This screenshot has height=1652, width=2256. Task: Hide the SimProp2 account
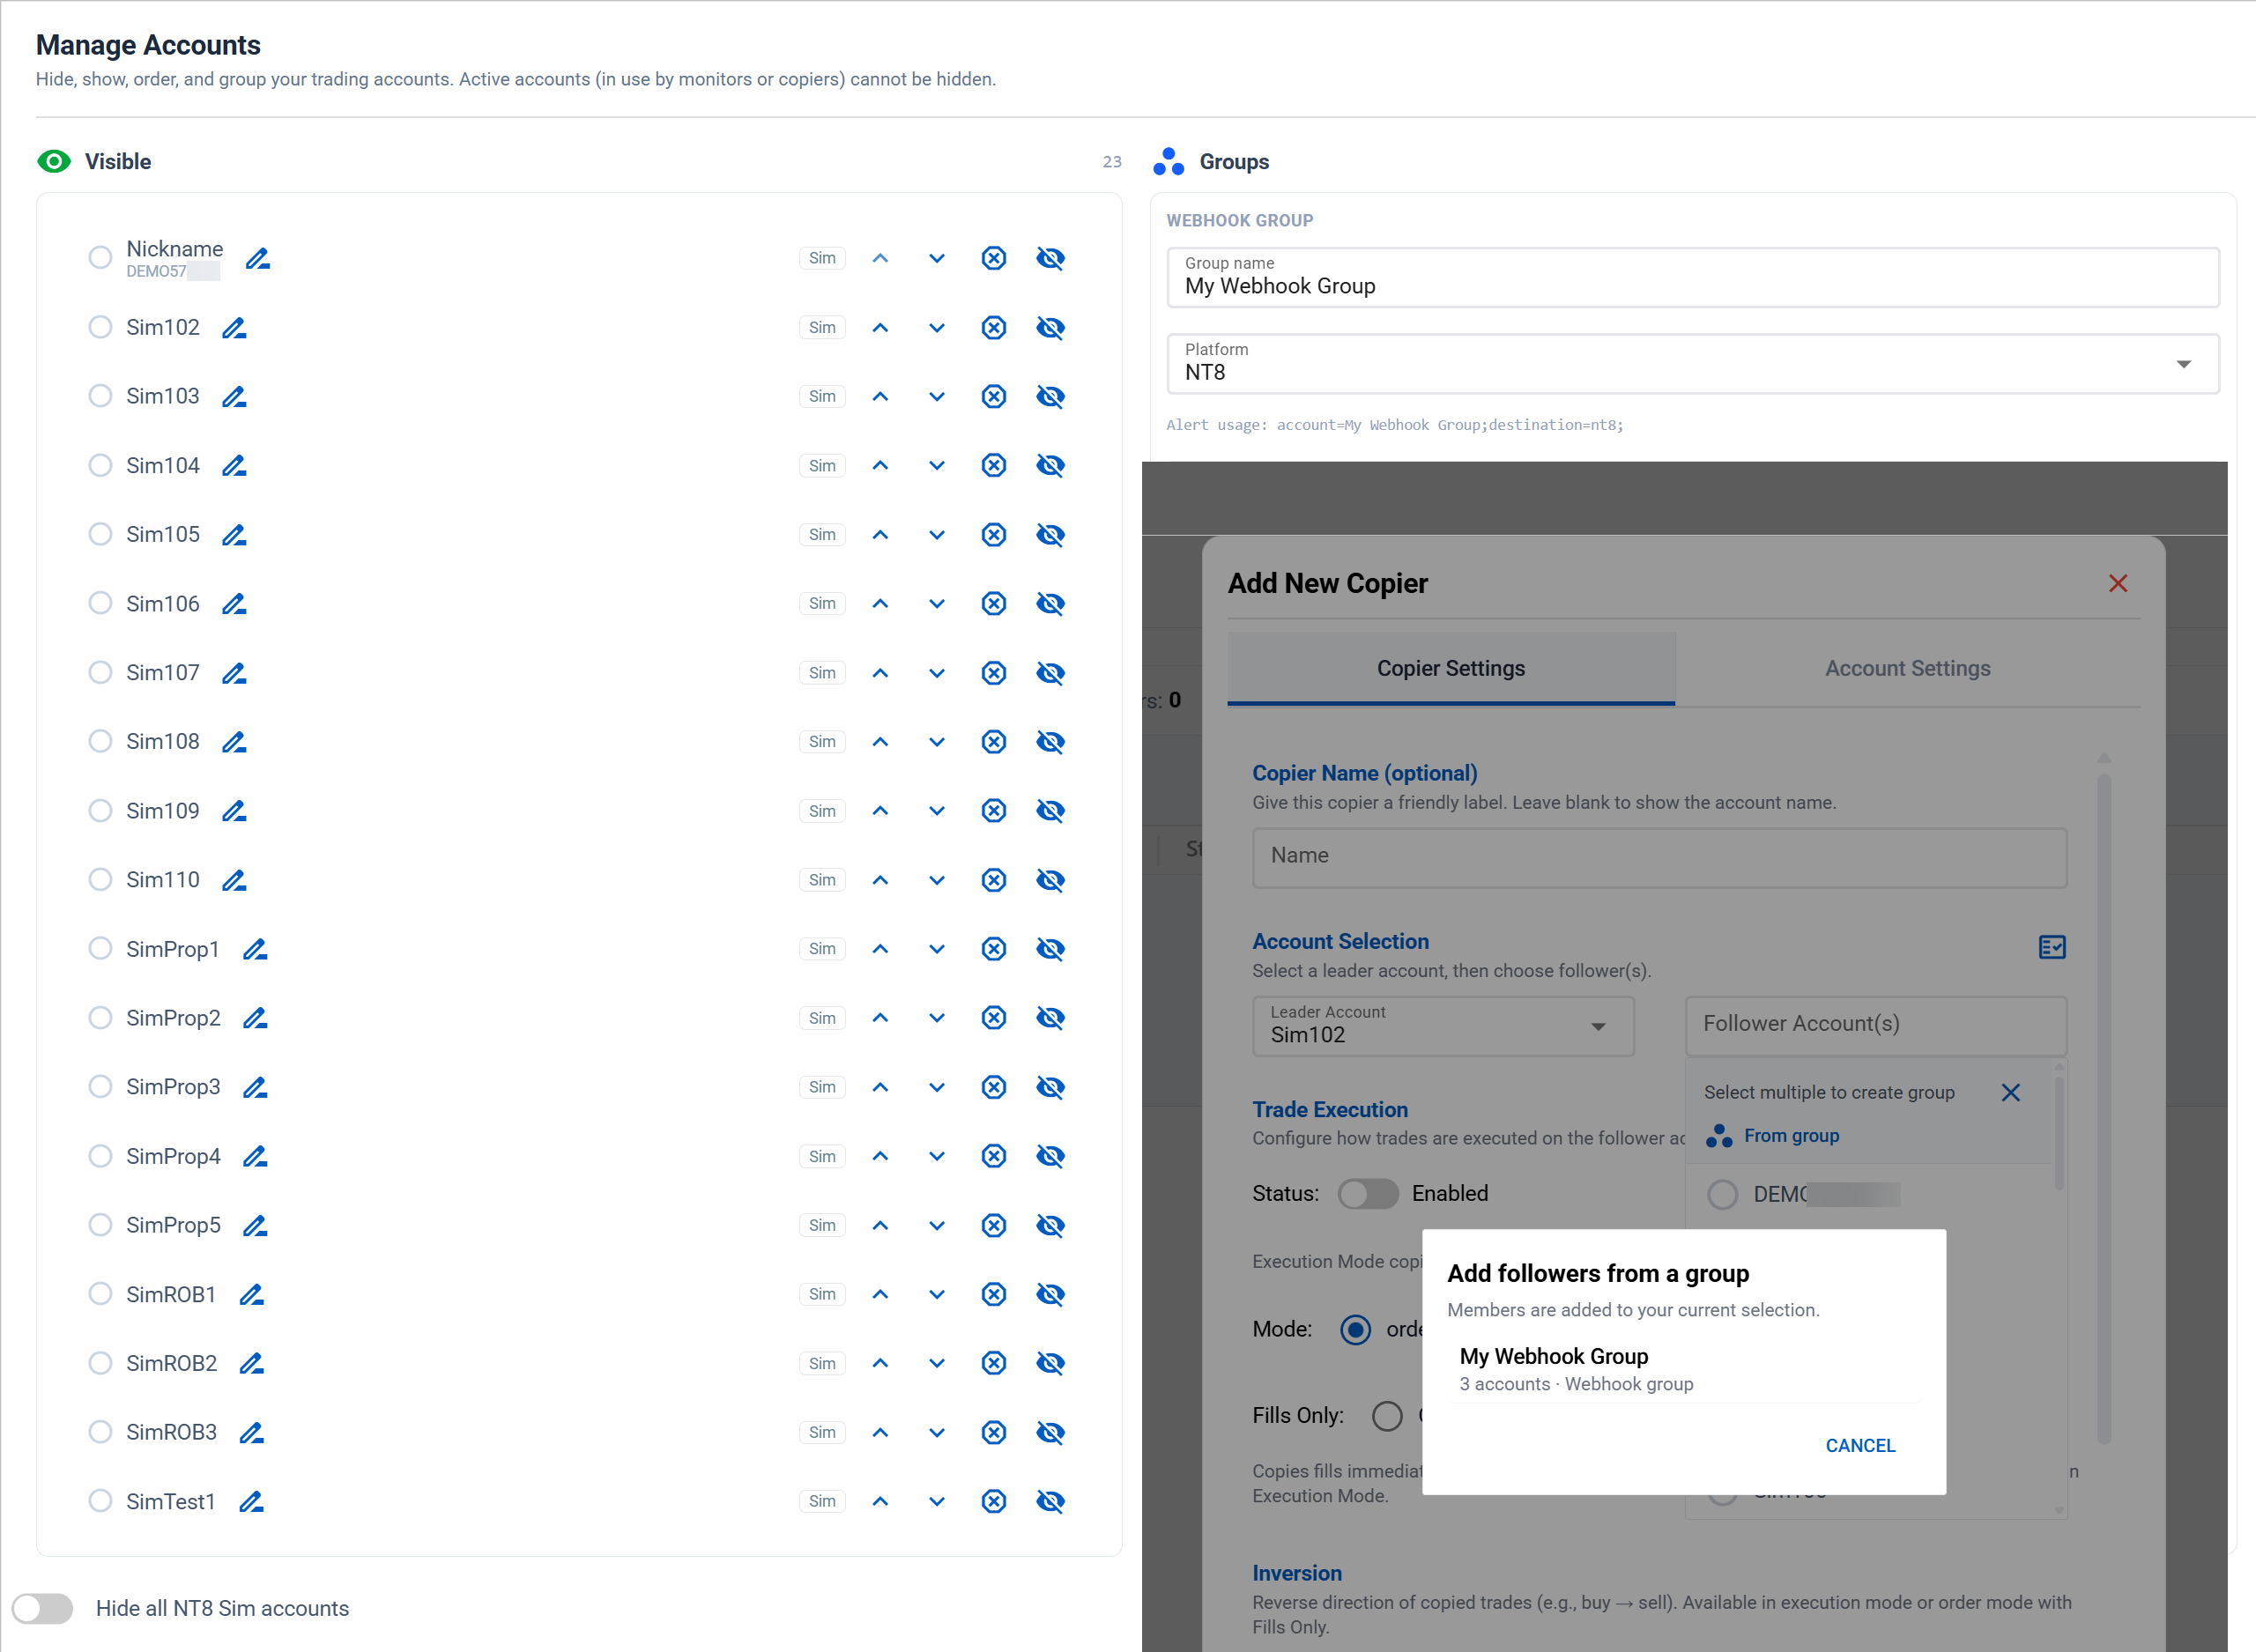[1050, 1018]
